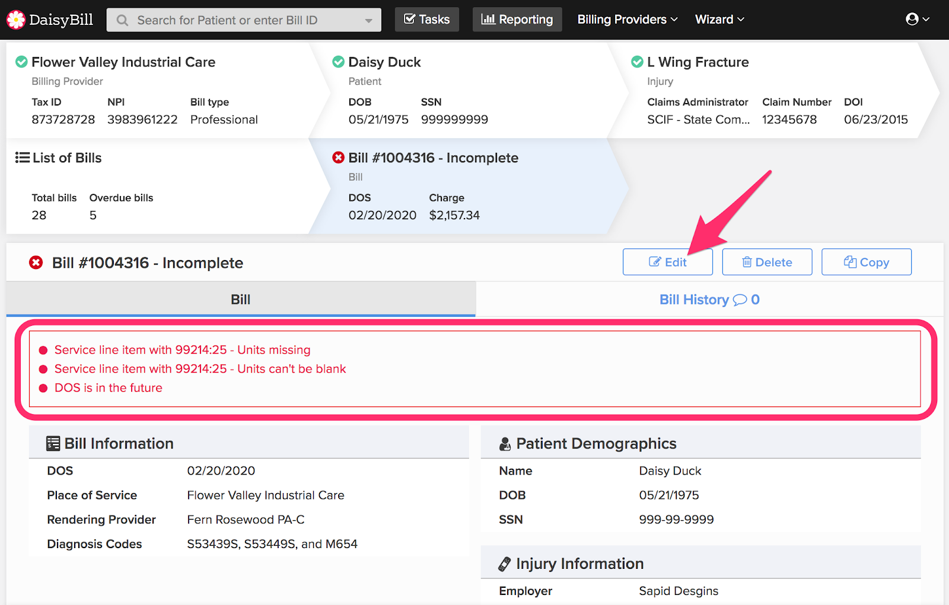Click the Bill History comment bubble icon

point(740,300)
